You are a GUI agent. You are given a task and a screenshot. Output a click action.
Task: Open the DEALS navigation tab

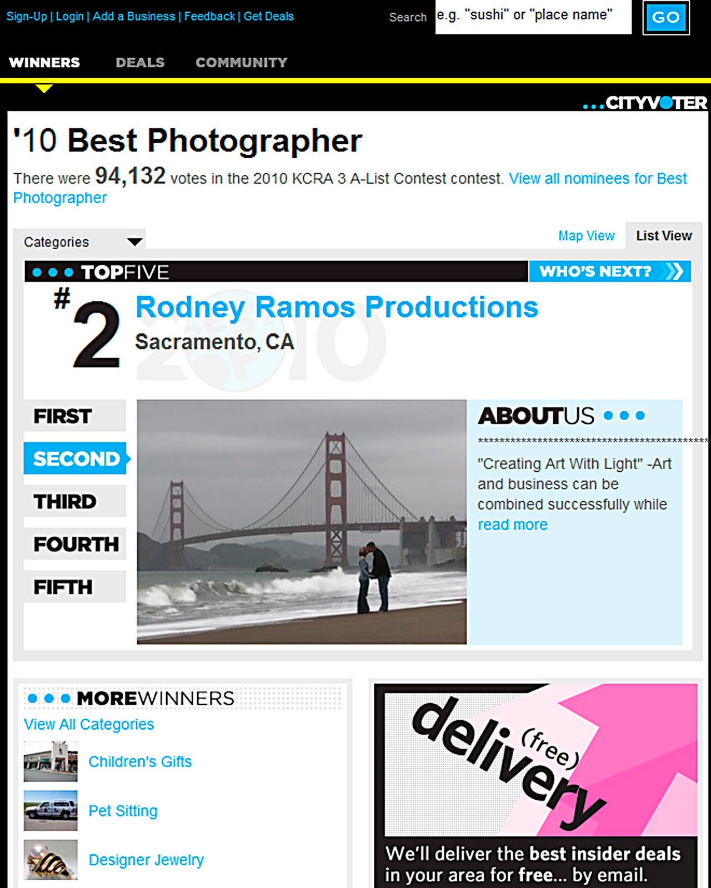140,62
